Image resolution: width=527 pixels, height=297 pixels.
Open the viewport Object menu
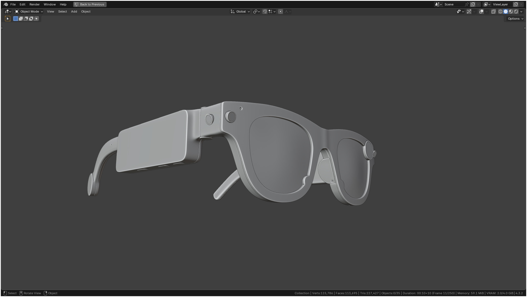tap(86, 11)
